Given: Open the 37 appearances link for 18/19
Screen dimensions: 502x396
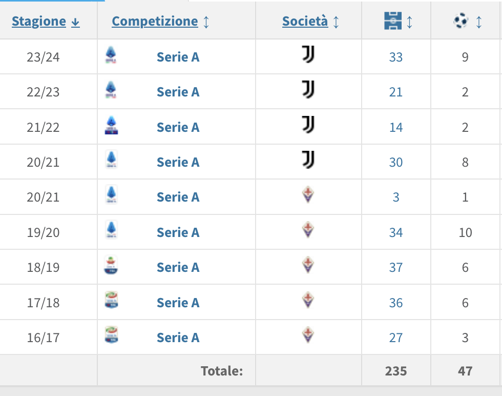Looking at the screenshot, I should click(x=395, y=268).
